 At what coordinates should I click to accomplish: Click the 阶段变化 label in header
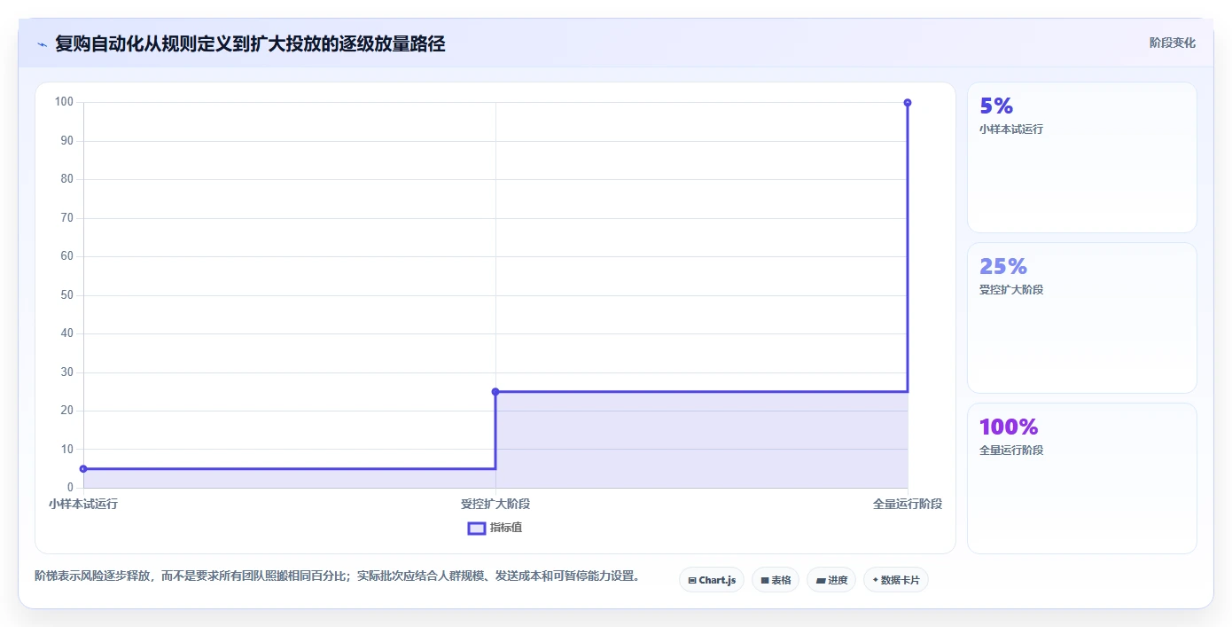coord(1172,43)
